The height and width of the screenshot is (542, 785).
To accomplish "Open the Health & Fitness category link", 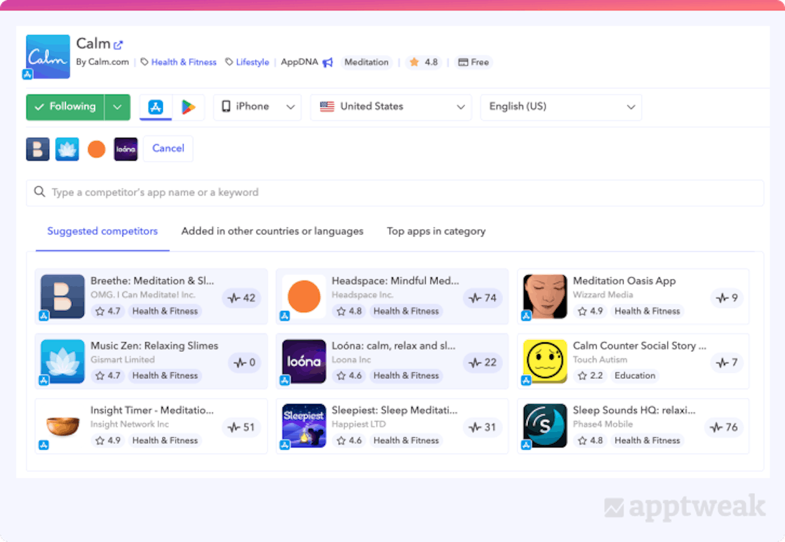I will click(x=183, y=62).
